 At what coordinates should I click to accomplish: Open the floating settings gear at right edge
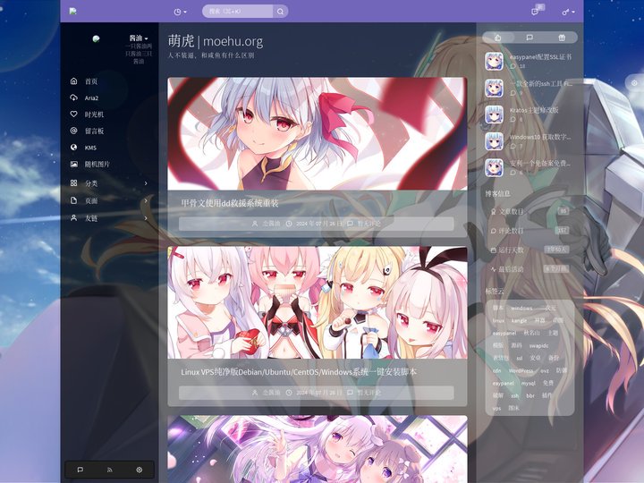[634, 83]
